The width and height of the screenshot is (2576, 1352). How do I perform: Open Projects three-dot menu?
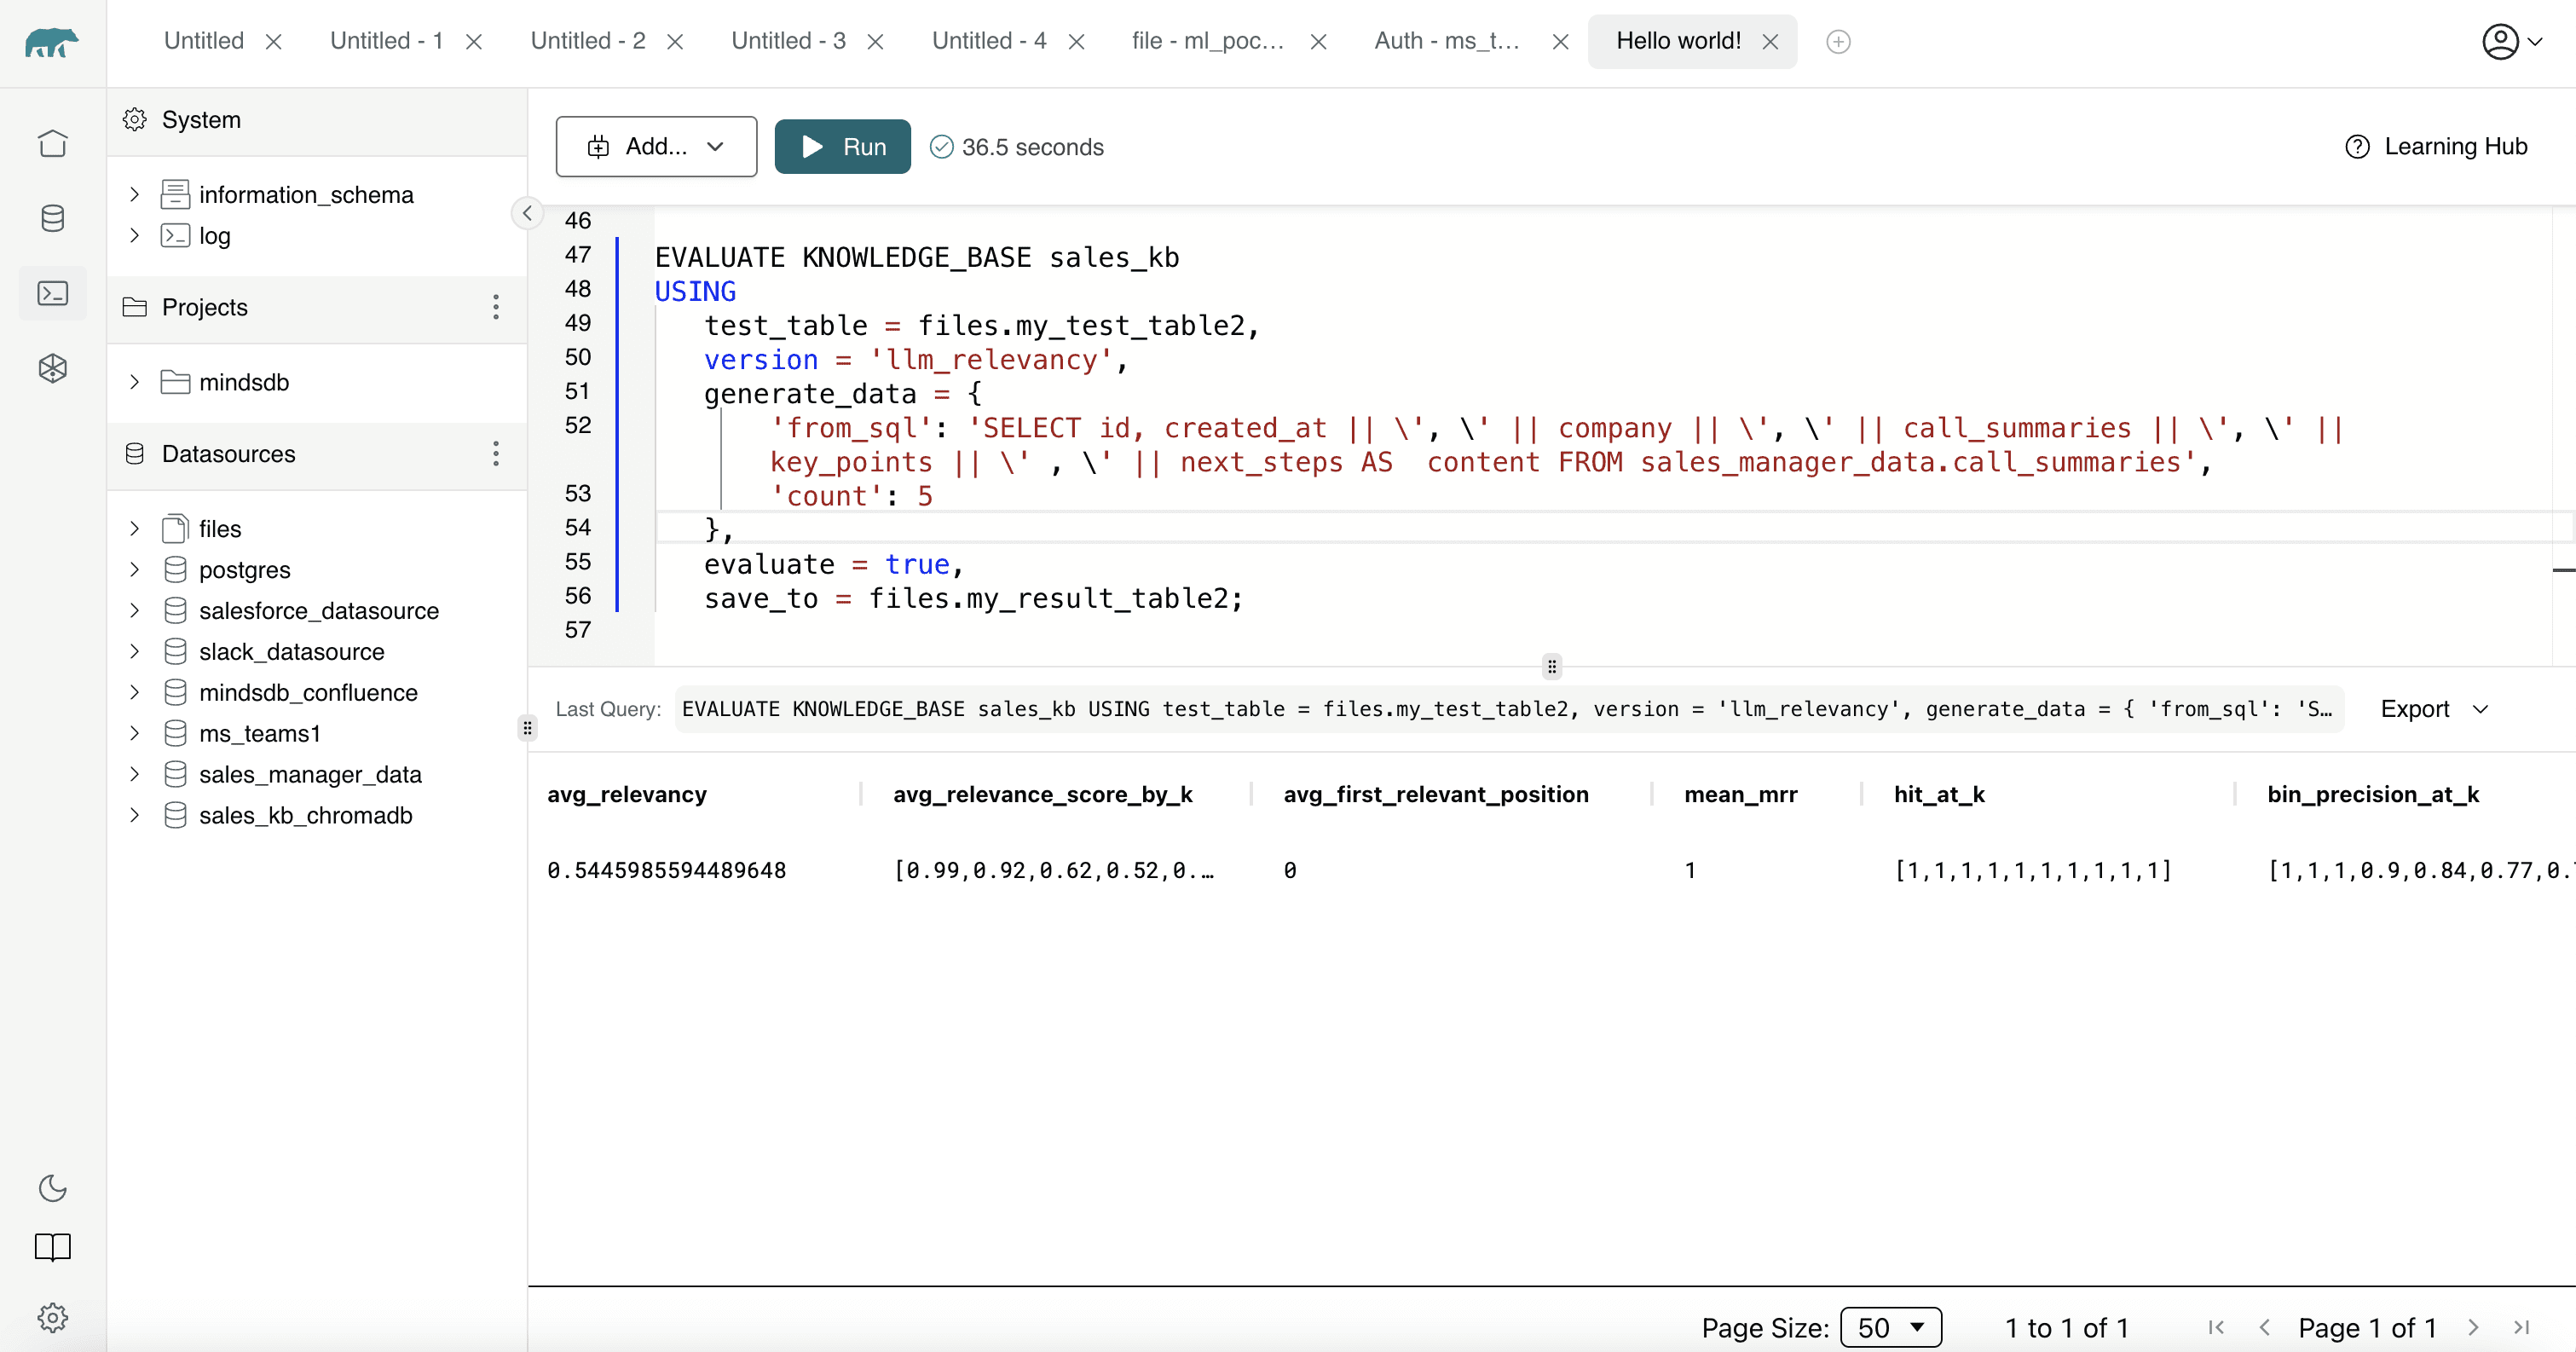(495, 307)
